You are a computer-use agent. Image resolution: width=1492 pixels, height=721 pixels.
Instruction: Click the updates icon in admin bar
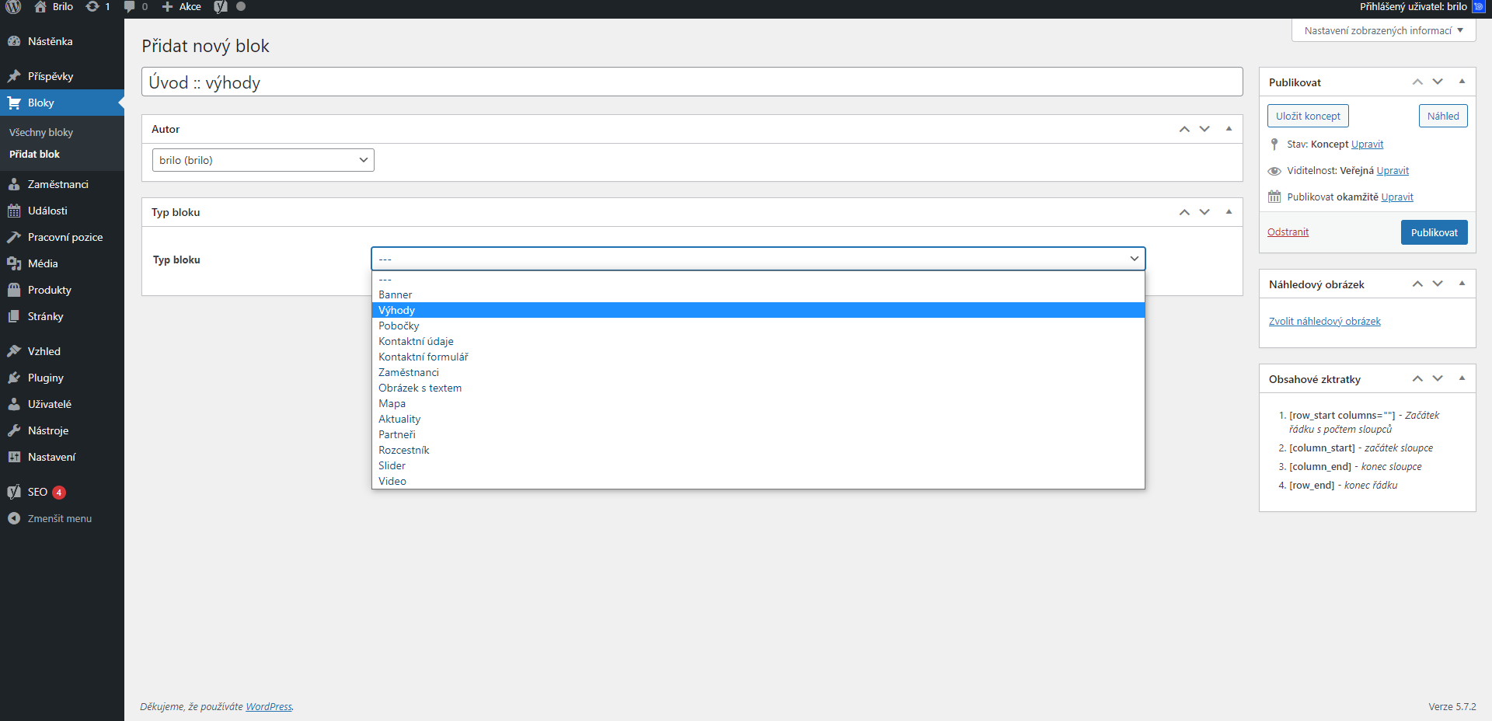point(93,7)
